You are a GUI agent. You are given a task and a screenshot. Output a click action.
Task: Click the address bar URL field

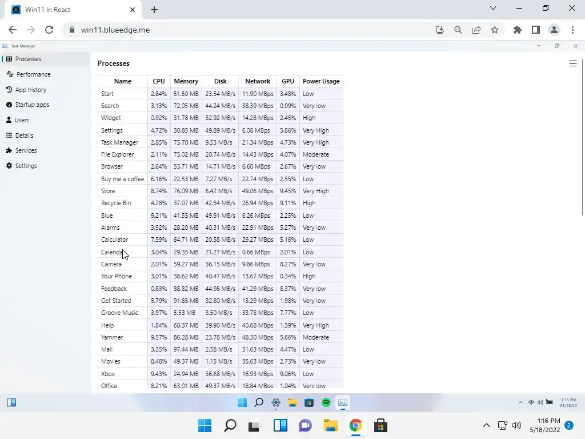[246, 30]
